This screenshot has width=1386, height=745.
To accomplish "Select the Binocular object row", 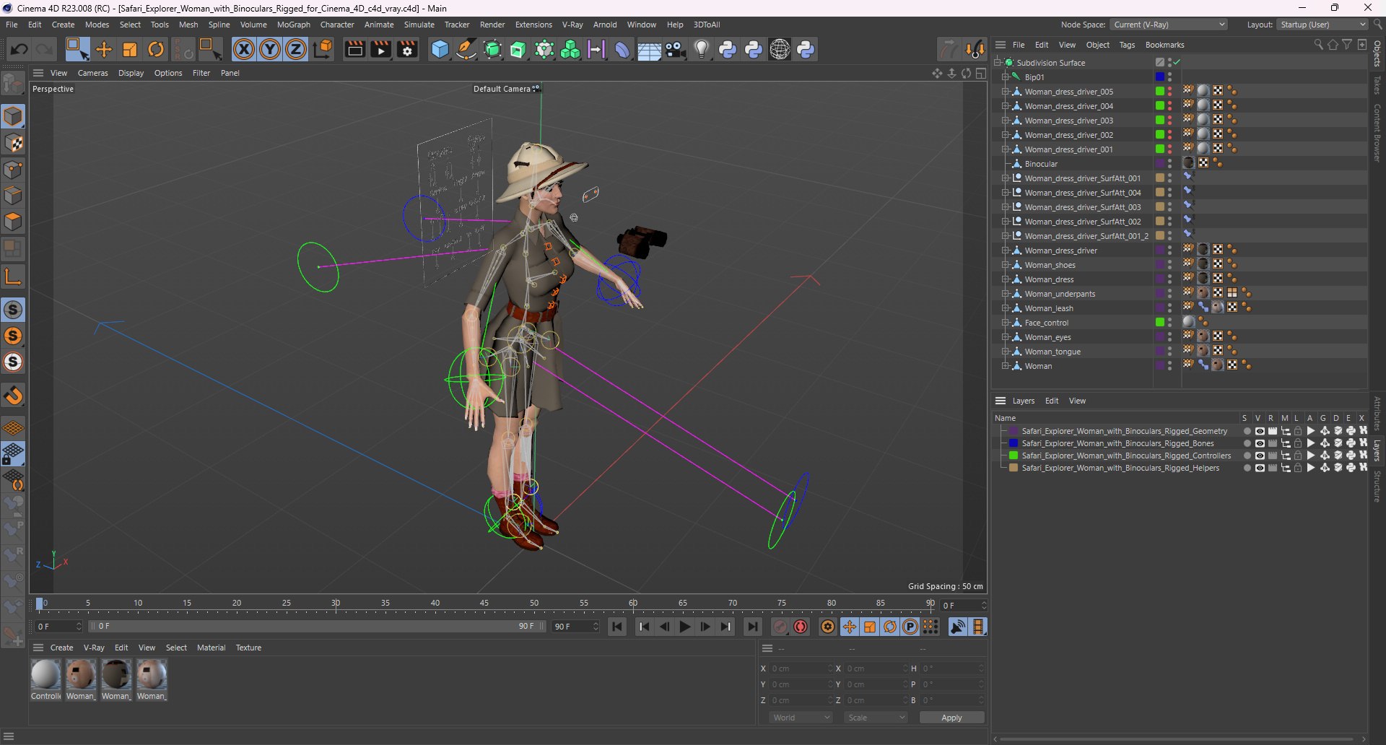I will click(1041, 164).
